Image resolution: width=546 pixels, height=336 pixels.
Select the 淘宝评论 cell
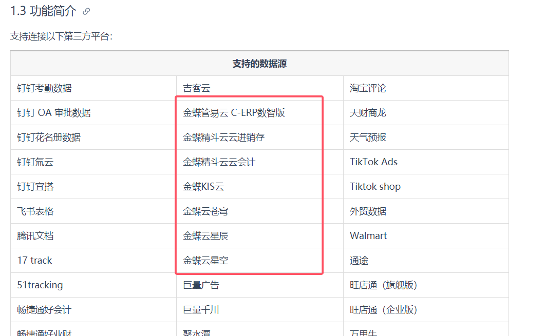(426, 88)
